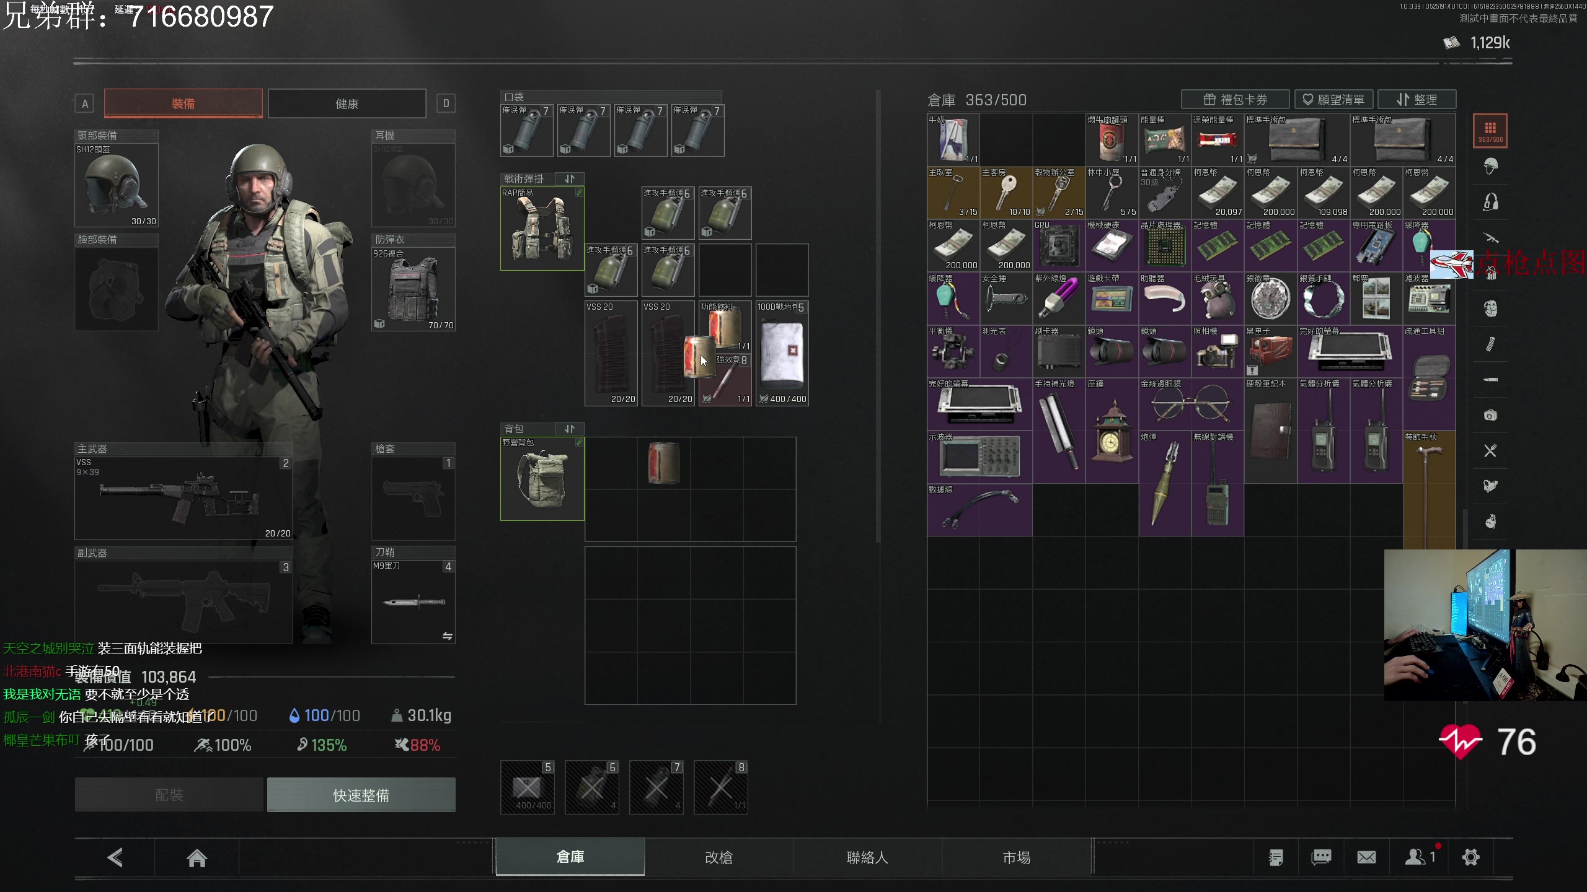
Task: Open 禮包卡券 gift vouchers
Action: [1235, 99]
